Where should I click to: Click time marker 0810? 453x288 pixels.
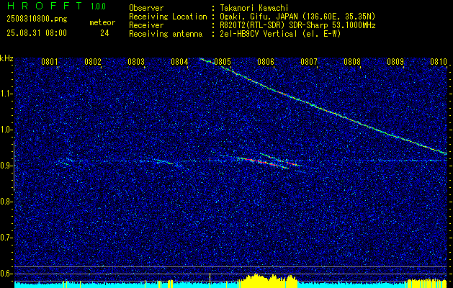coord(439,62)
